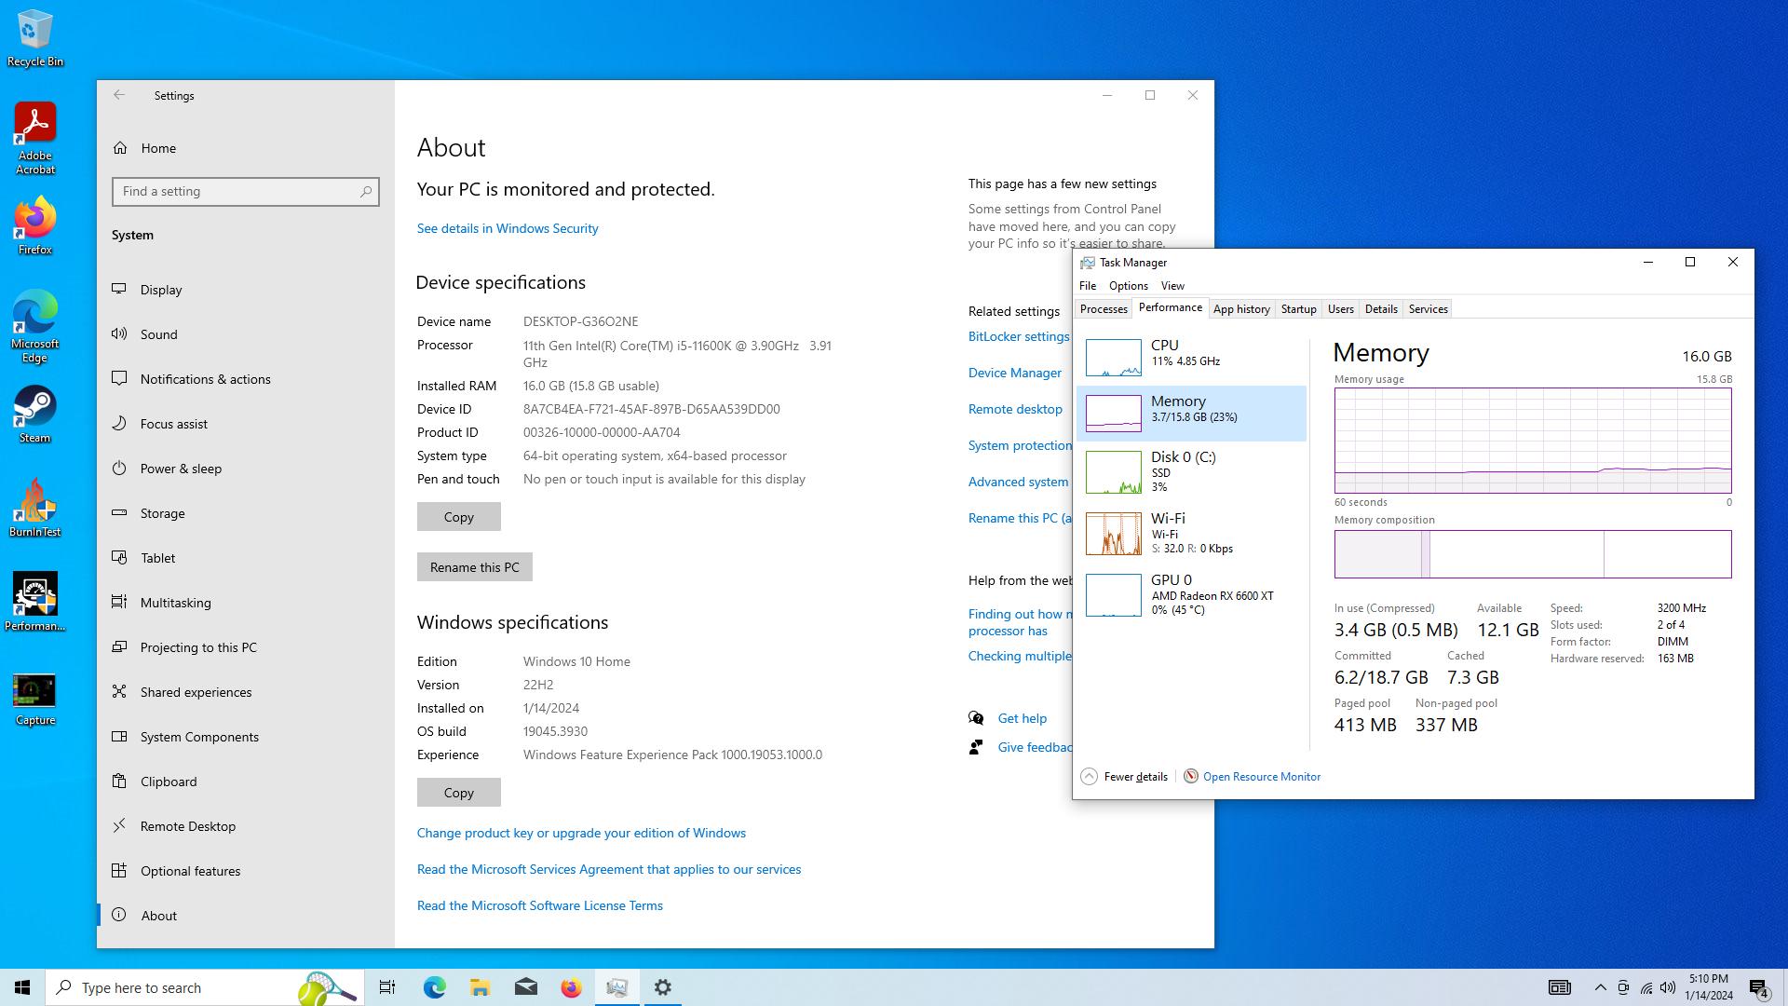Open the Mail app from the taskbar
Image resolution: width=1788 pixels, height=1006 pixels.
coord(525,987)
